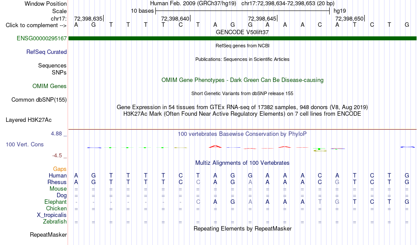Click the RepeatMasker track label
Image resolution: width=417 pixels, height=245 pixels.
[48, 234]
